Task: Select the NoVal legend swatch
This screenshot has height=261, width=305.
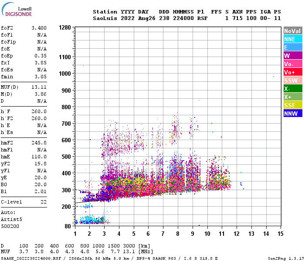Action: (293, 31)
